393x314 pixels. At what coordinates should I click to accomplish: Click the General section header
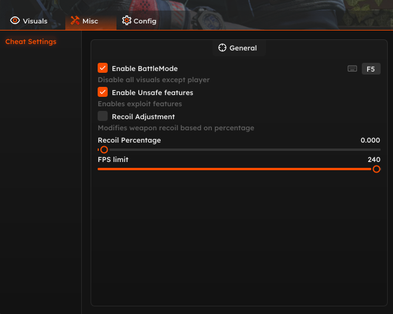point(243,48)
